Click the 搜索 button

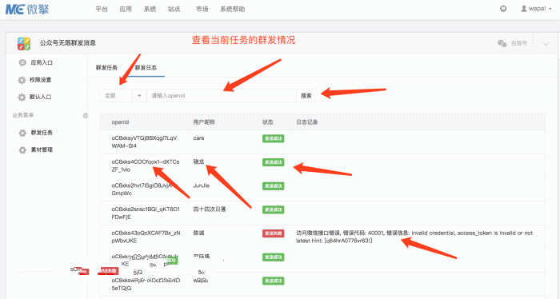(x=306, y=96)
